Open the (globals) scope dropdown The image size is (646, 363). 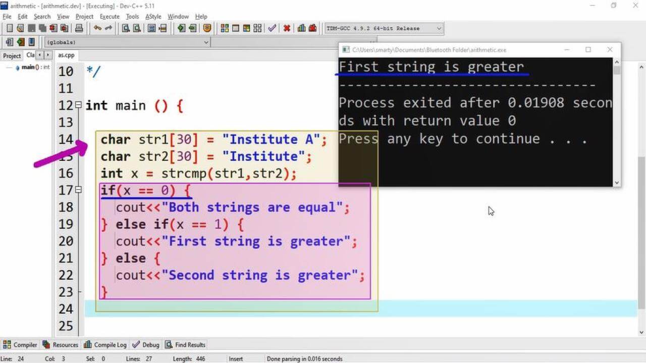tap(128, 42)
